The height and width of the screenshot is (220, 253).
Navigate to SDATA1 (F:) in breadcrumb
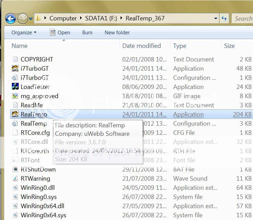[x=101, y=18]
